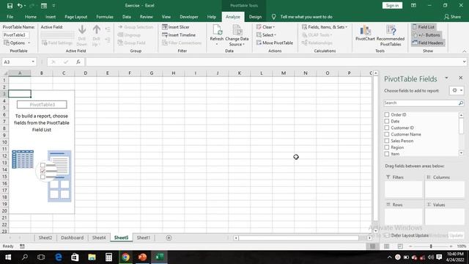This screenshot has width=469, height=264.
Task: Click the insert function fx icon
Action: click(x=78, y=62)
